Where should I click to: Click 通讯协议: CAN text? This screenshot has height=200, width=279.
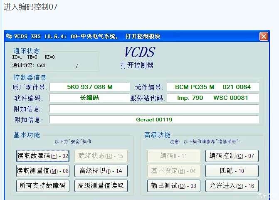[x=28, y=65]
